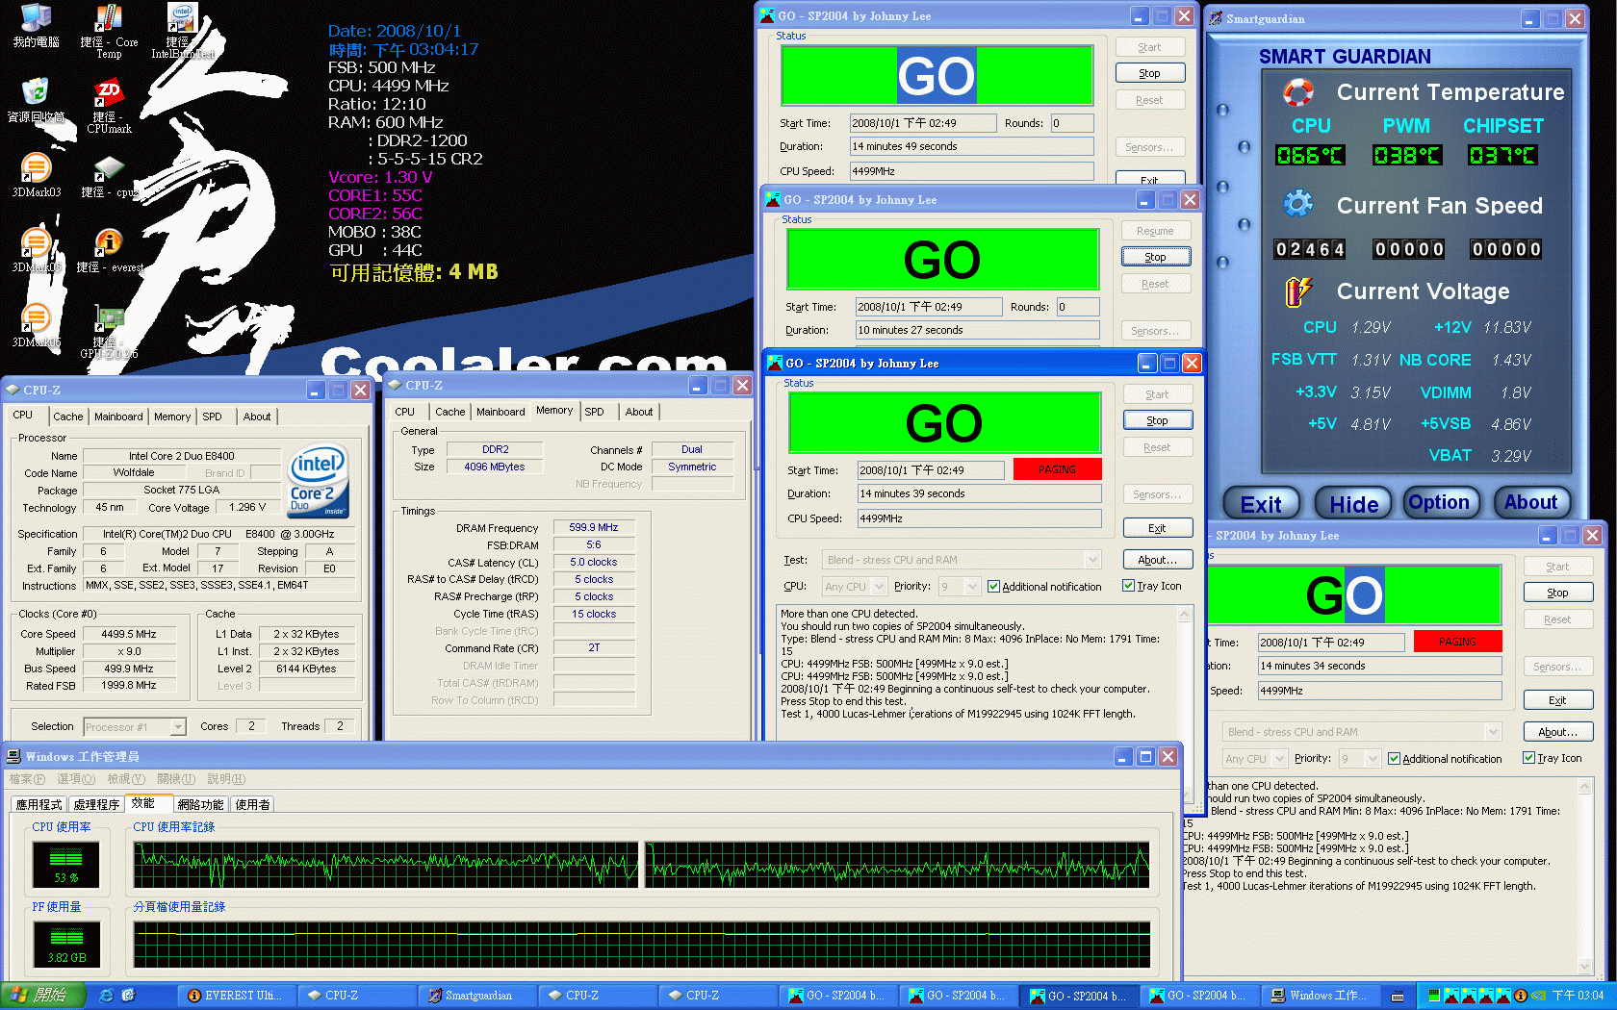Click the CPU 使用率記錄 graph in Task Manager
Image resolution: width=1617 pixels, height=1010 pixels.
pos(642,865)
